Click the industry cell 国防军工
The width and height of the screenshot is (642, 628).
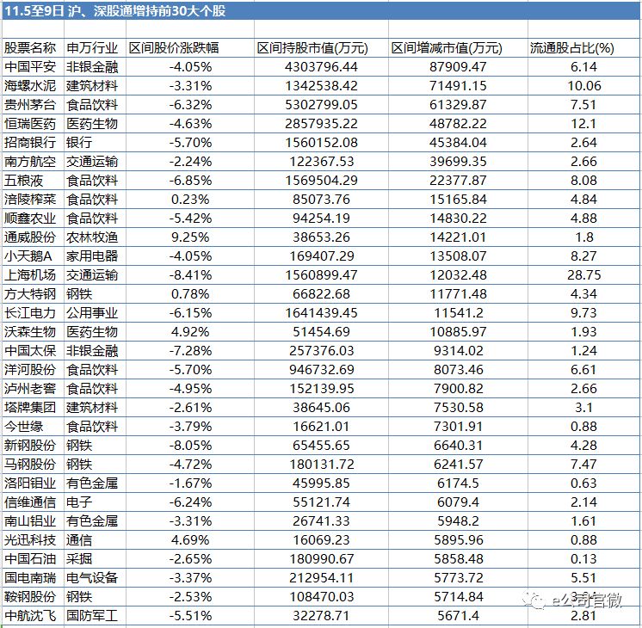pyautogui.click(x=92, y=615)
